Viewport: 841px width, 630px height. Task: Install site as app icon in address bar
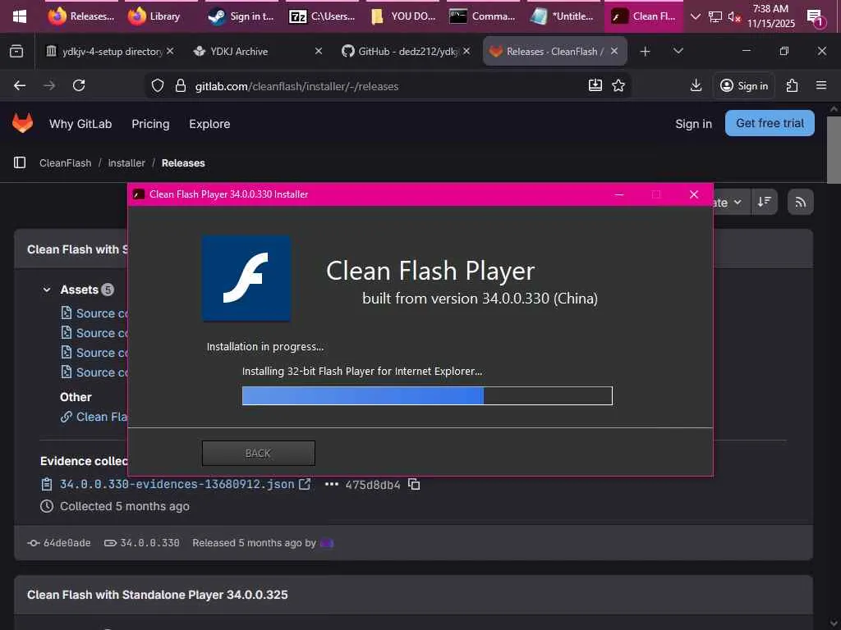click(x=595, y=85)
